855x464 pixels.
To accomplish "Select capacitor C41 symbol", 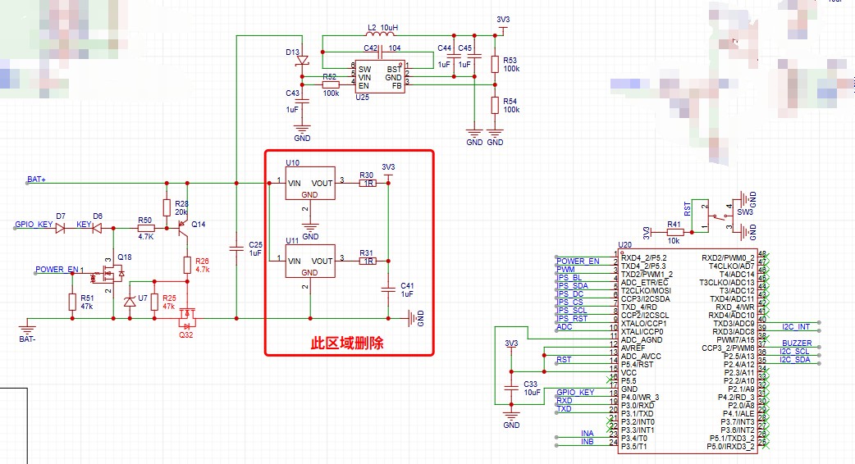I will [388, 289].
